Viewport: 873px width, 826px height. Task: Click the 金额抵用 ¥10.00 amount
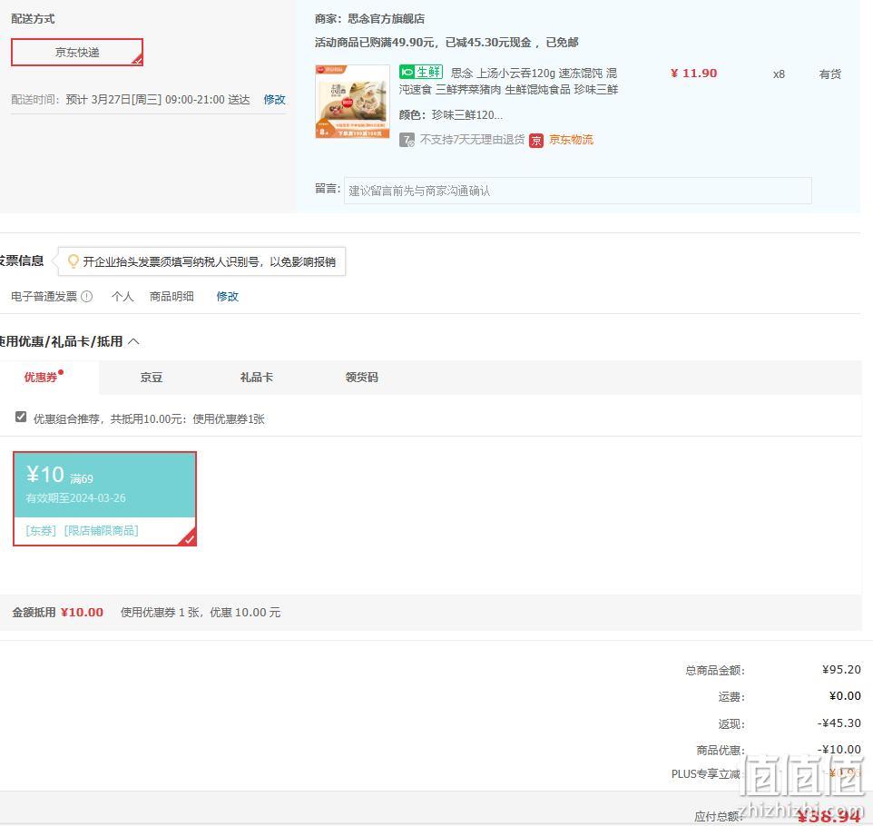click(82, 613)
